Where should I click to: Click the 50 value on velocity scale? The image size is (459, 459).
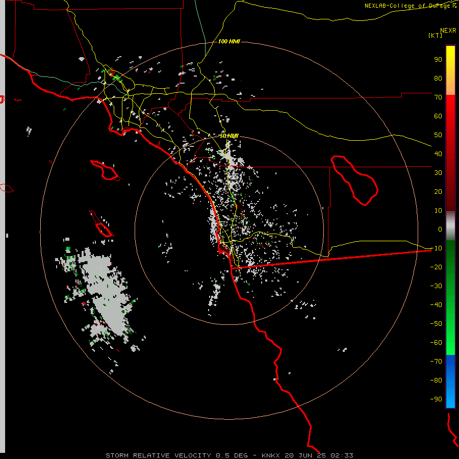point(438,135)
